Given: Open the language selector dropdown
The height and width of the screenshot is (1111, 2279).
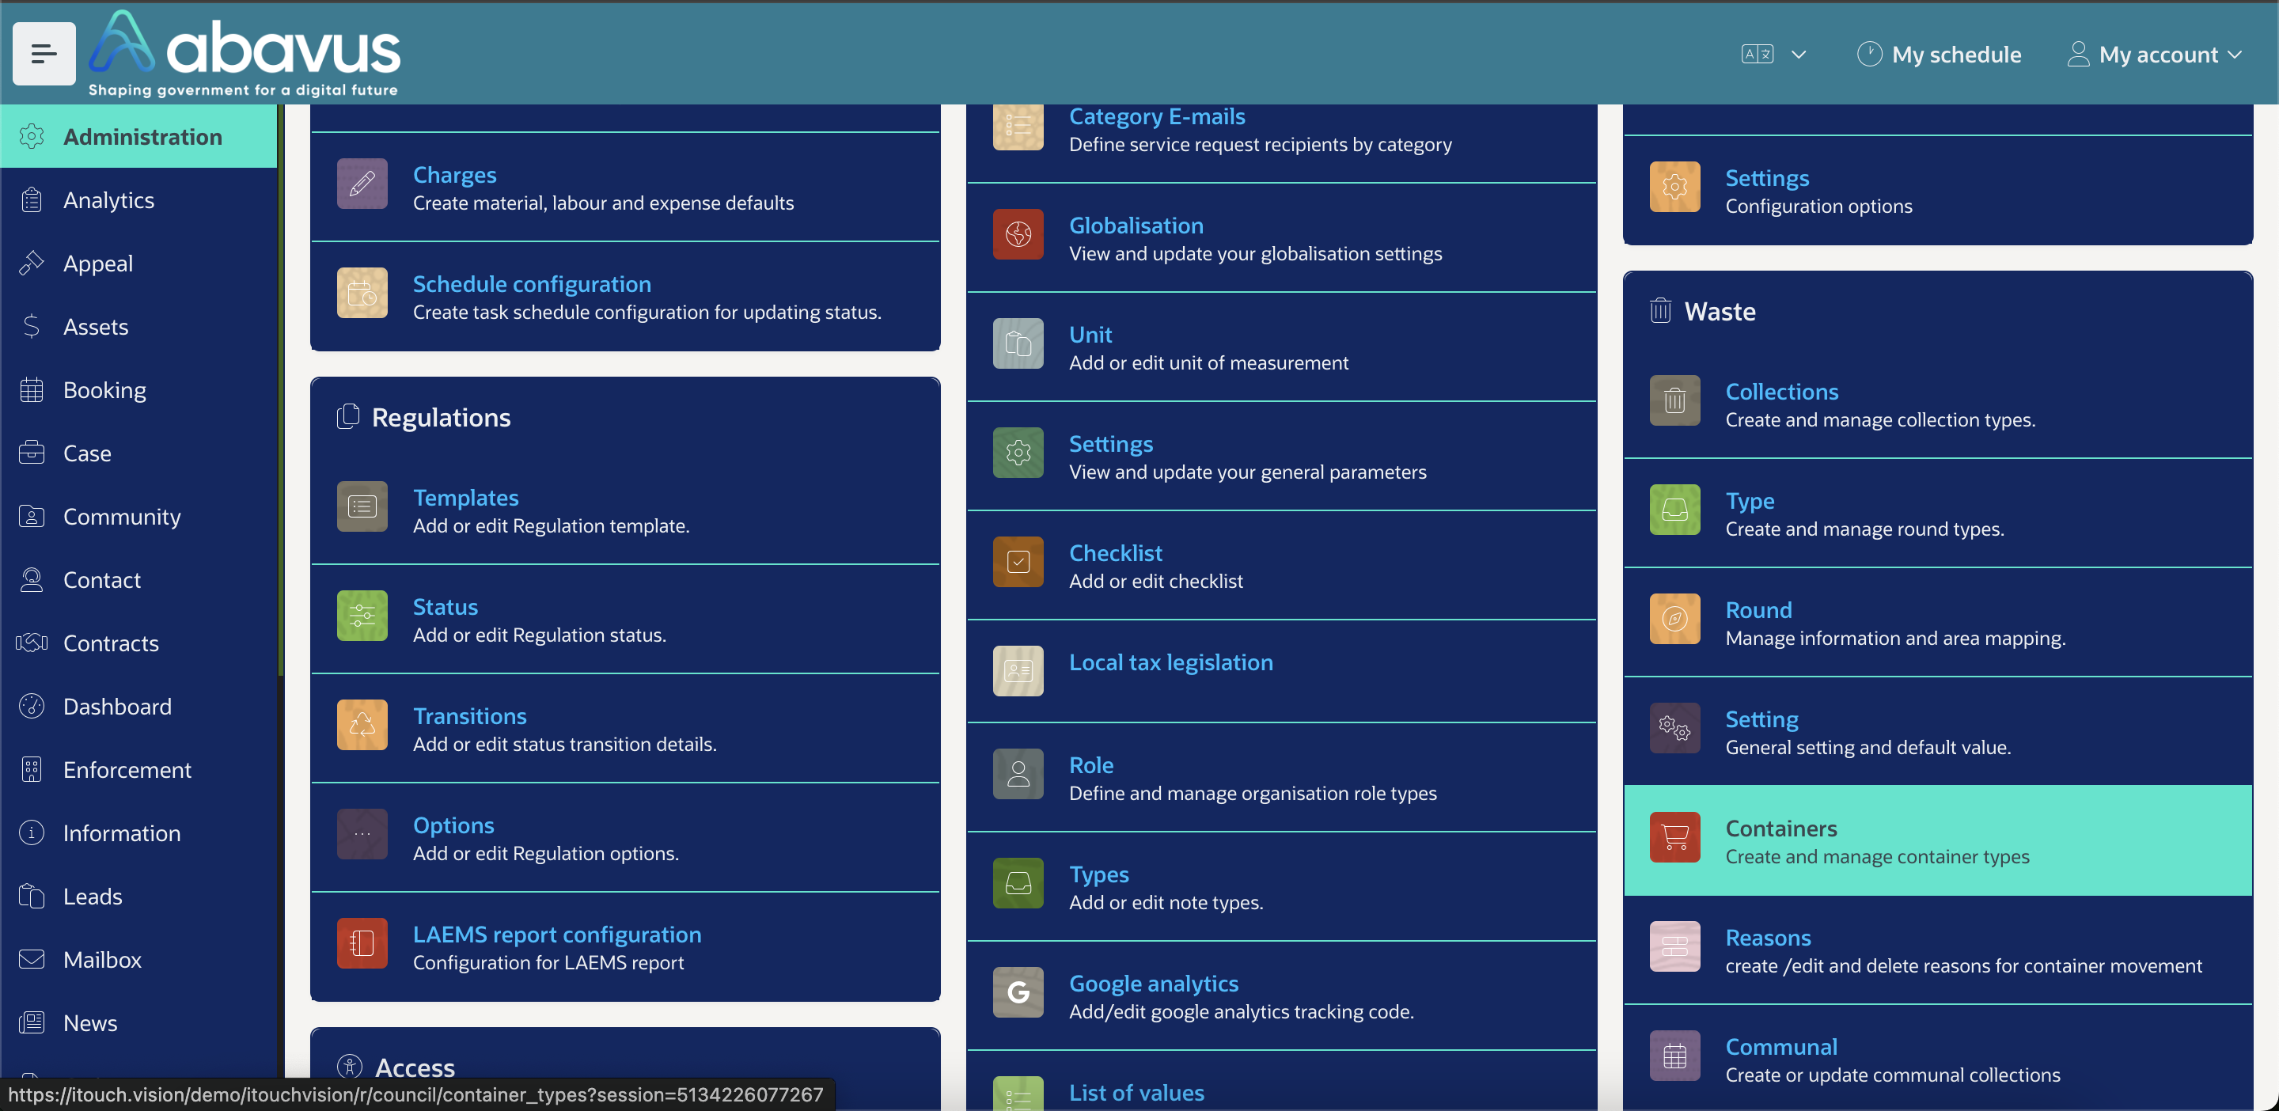Looking at the screenshot, I should (x=1773, y=54).
